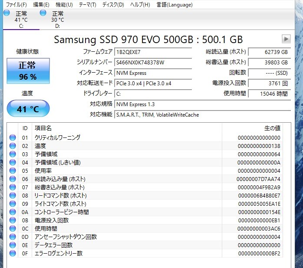Click status orb for attribute 0F error log
Image resolution: width=303 pixels, height=268 pixels.
pyautogui.click(x=13, y=253)
